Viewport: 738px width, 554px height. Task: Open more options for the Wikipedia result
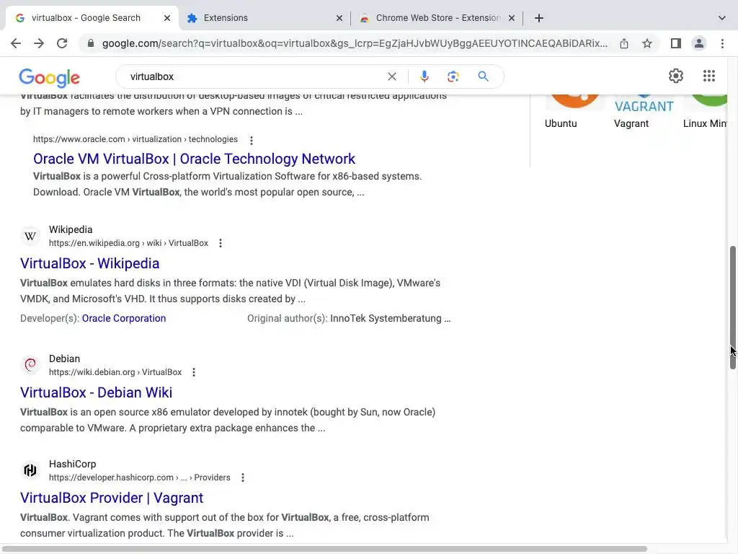tap(221, 243)
